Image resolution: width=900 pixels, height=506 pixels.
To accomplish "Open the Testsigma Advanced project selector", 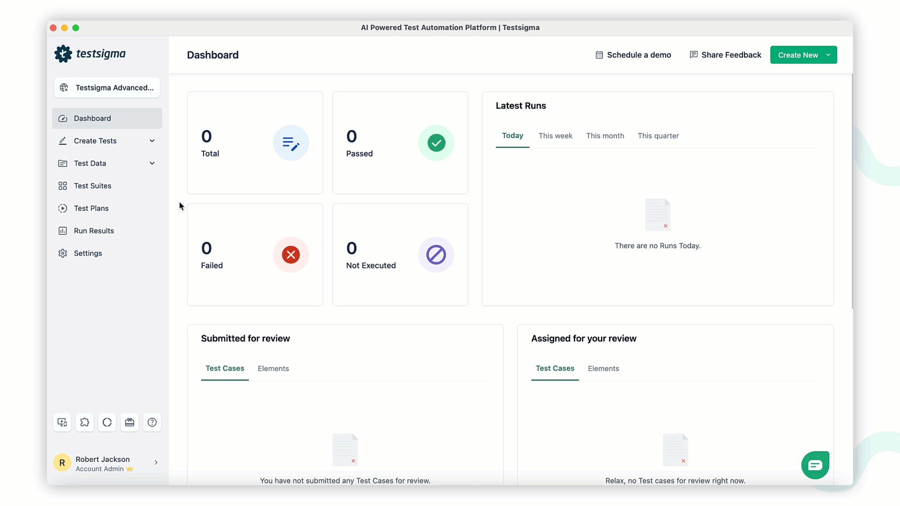I will point(107,88).
